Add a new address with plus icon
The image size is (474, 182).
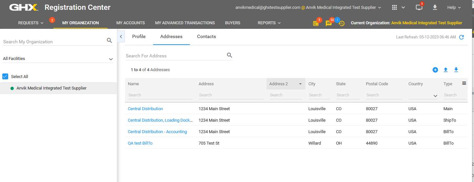tap(435, 70)
